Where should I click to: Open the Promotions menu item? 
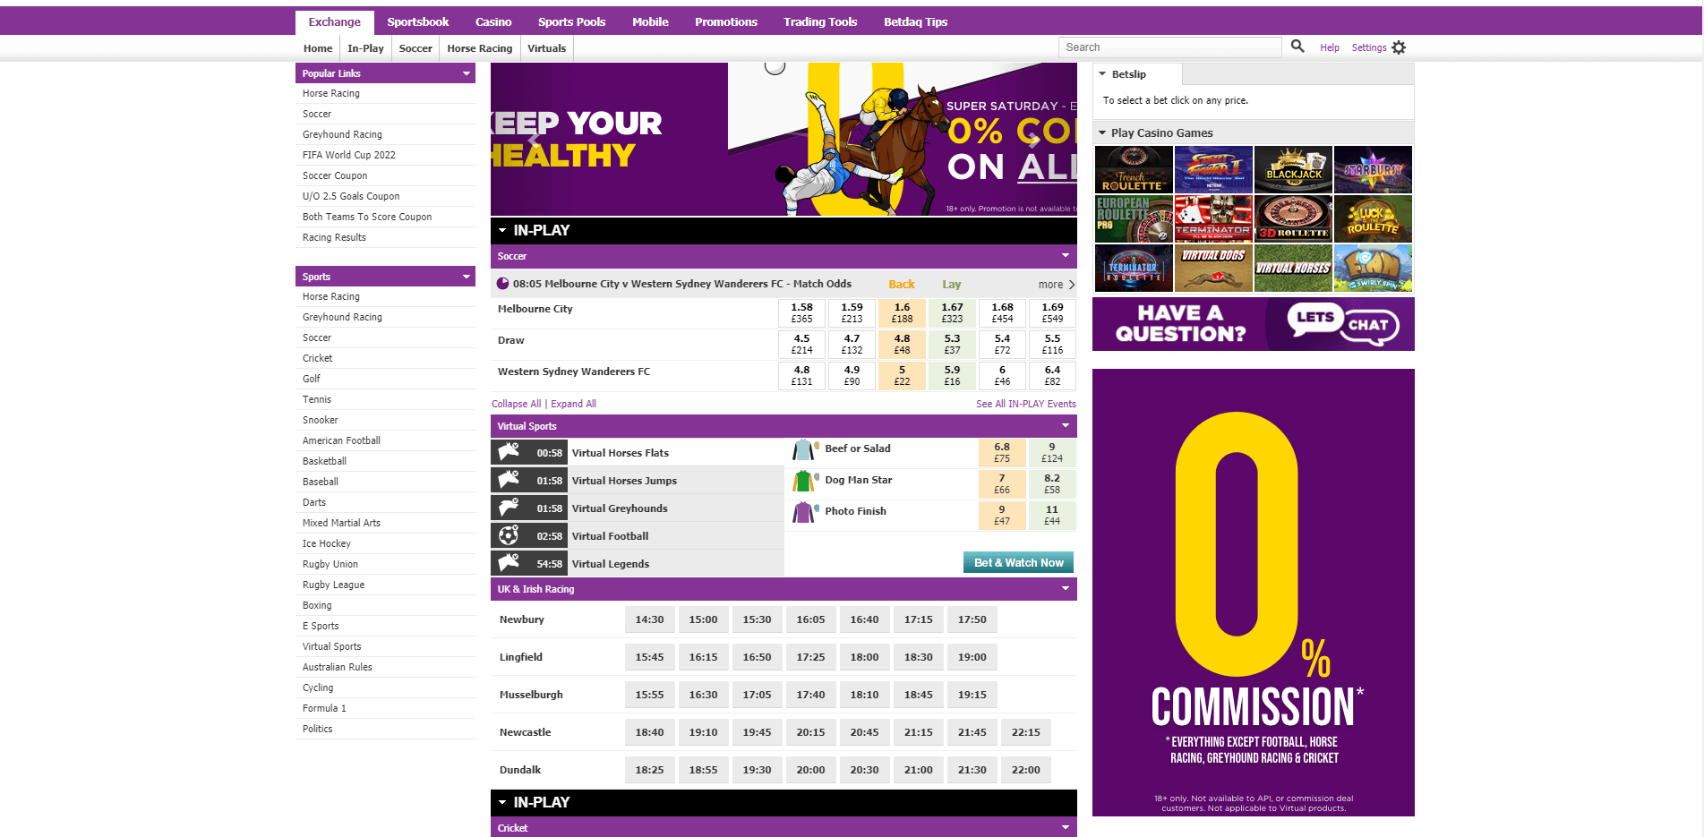(726, 21)
